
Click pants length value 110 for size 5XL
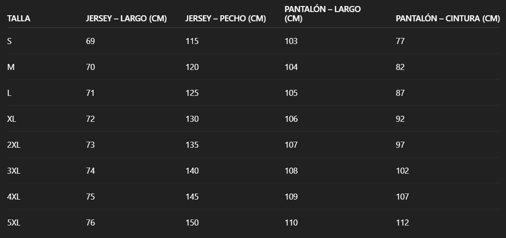(291, 223)
